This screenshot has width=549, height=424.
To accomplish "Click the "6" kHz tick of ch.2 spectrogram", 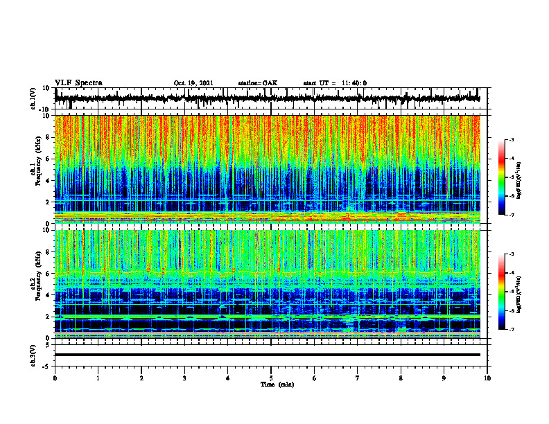I will pos(48,274).
